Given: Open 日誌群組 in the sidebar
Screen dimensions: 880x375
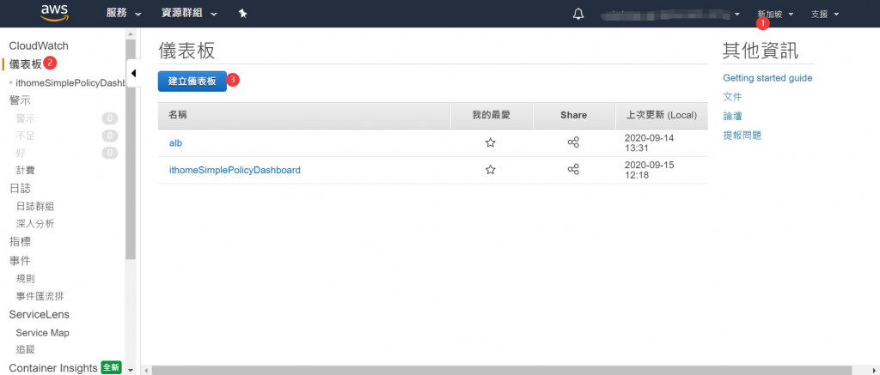Looking at the screenshot, I should pos(34,207).
